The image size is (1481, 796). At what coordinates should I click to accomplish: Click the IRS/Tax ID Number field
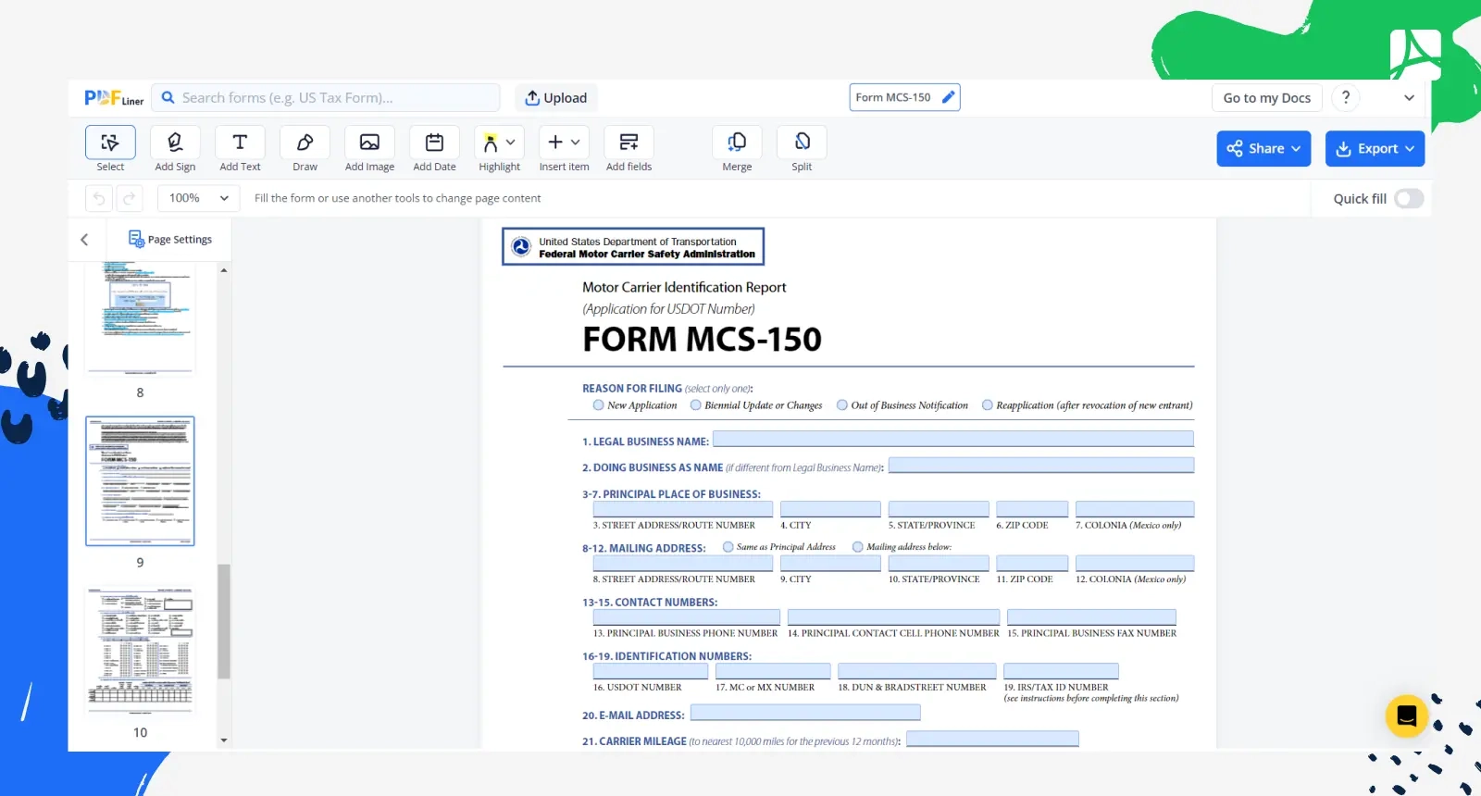coord(1061,671)
